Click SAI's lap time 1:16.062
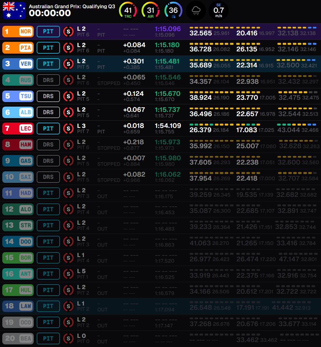321x347 pixels. [x=168, y=174]
